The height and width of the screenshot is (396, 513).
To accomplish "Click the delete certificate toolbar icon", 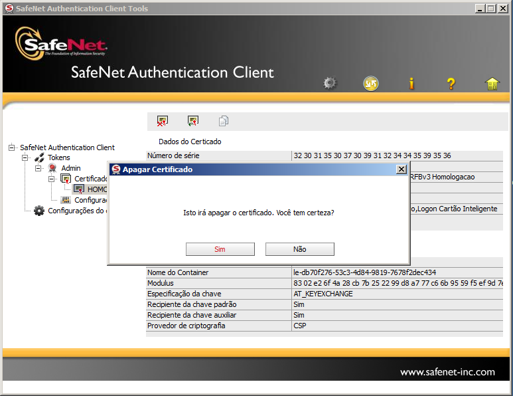I will pos(163,121).
